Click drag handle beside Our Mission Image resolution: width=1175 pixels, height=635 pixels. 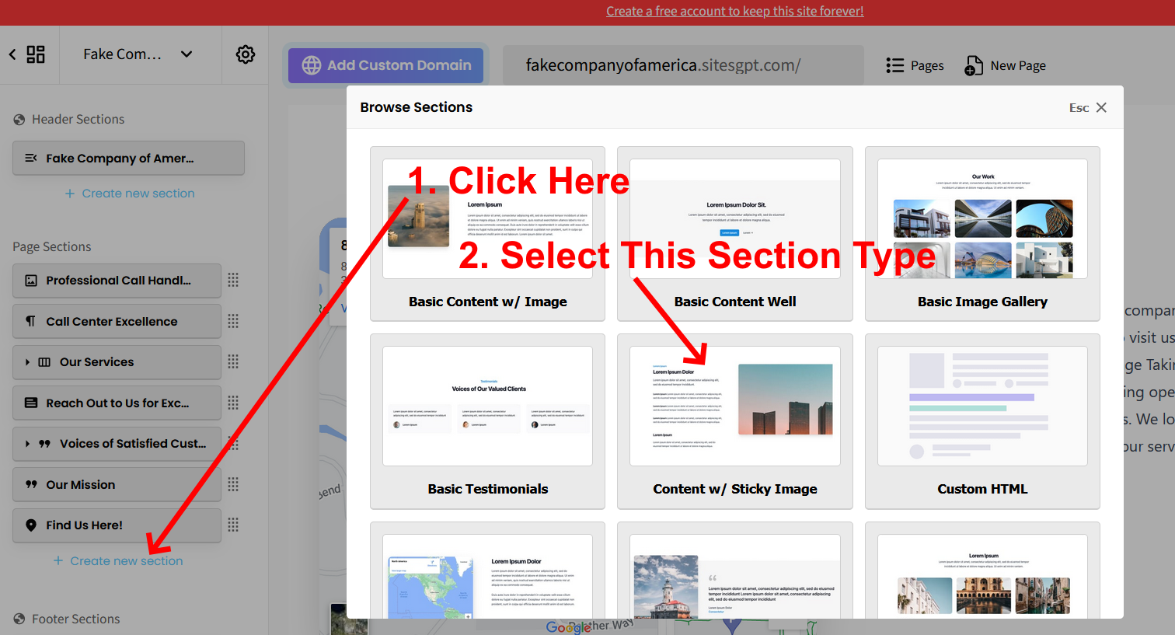pos(233,485)
